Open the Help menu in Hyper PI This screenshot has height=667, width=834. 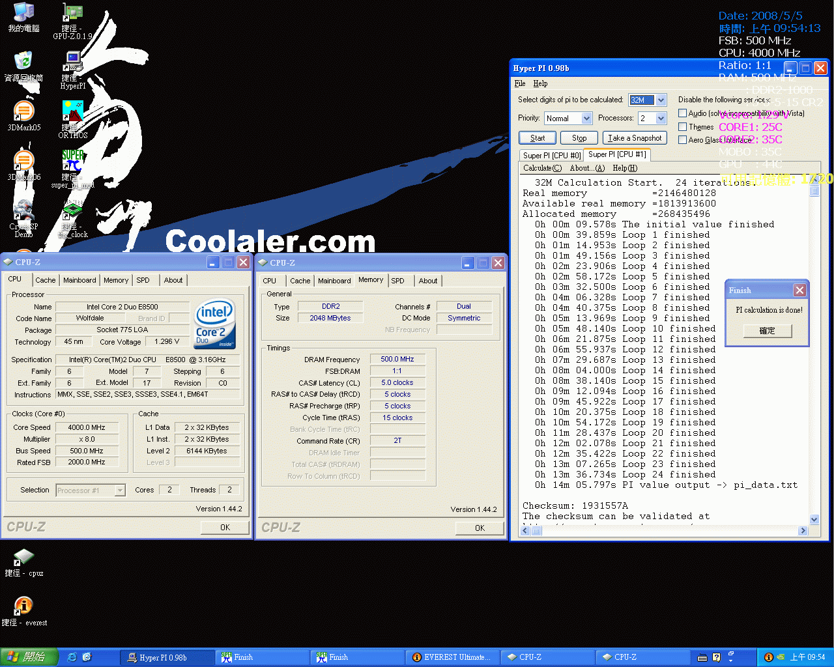(540, 83)
